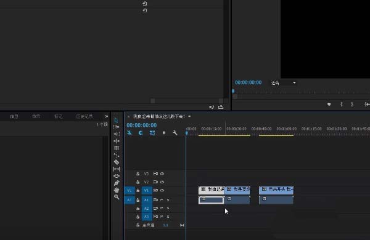Open timeline display settings wrench

coord(175,133)
